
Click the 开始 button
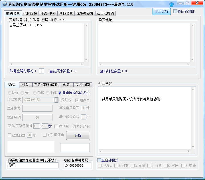[78, 135]
